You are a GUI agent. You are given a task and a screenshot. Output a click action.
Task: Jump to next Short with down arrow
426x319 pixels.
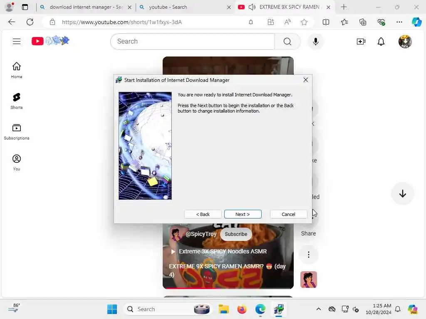[402, 194]
